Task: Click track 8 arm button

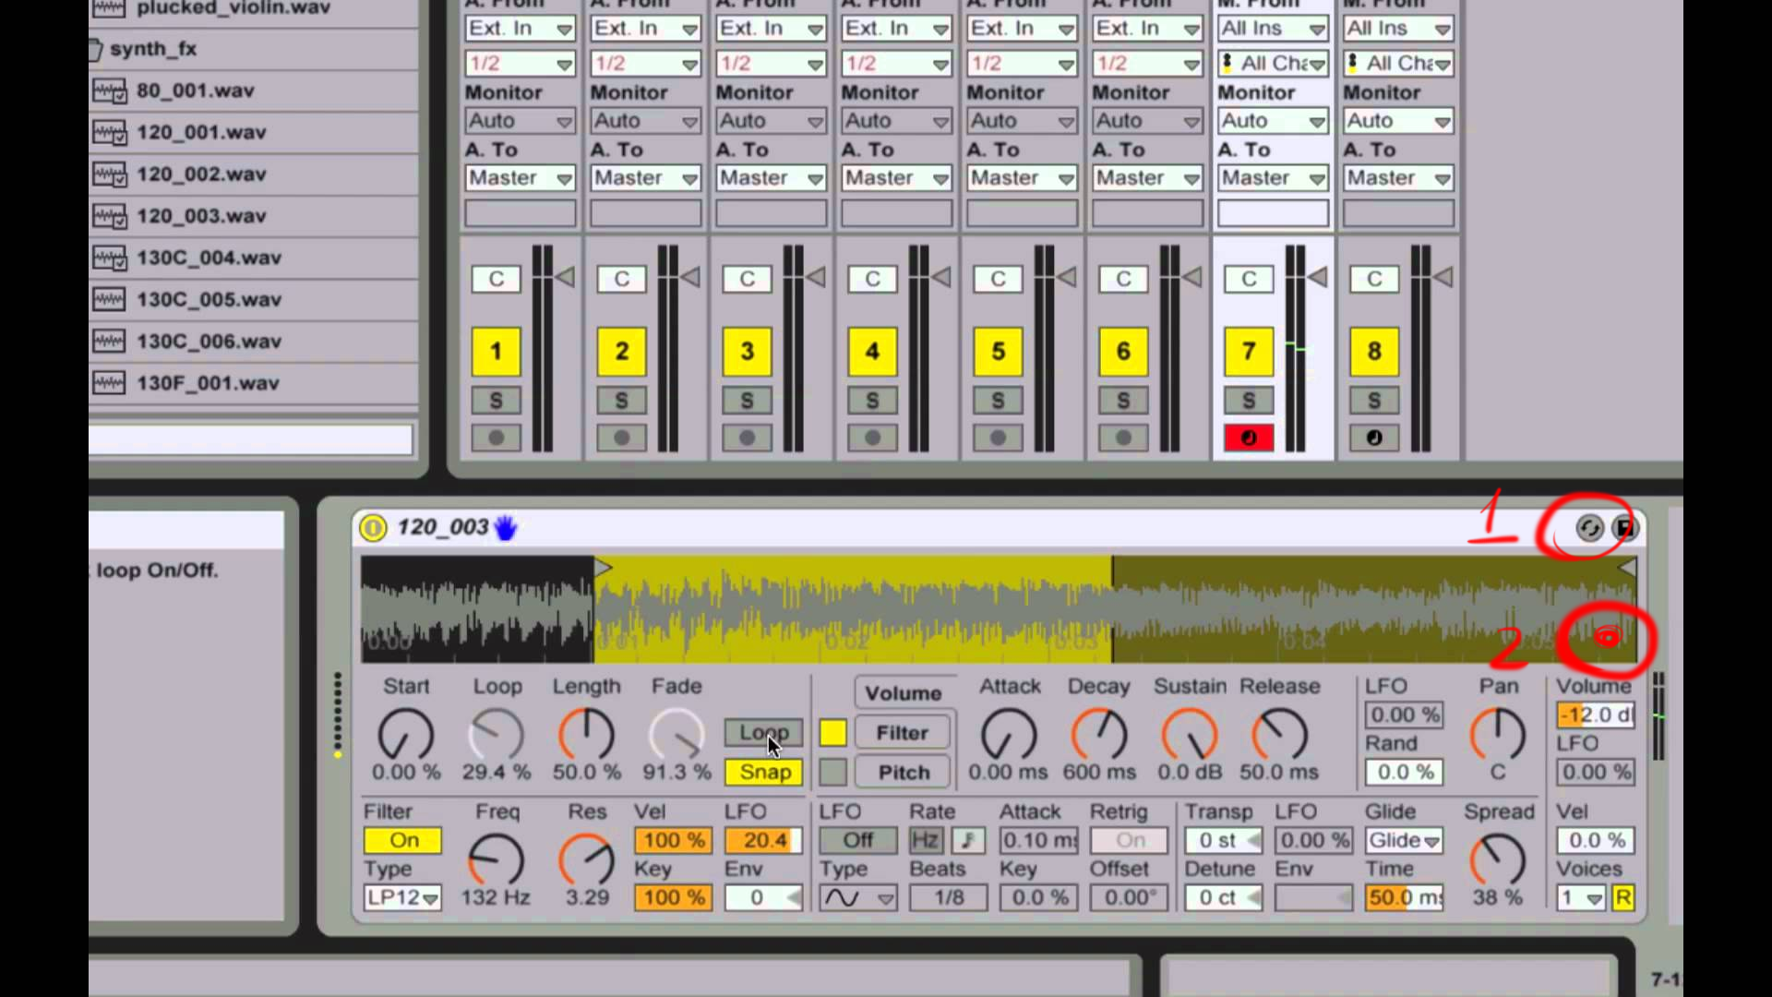Action: pyautogui.click(x=1374, y=438)
